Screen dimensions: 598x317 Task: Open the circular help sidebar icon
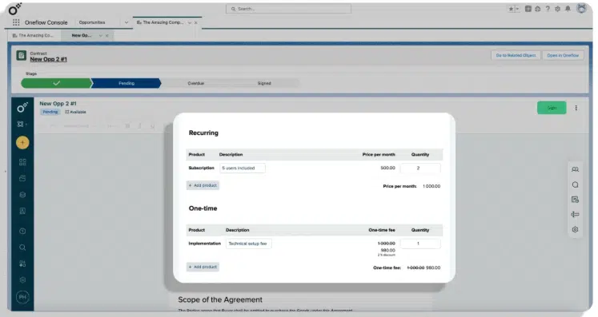22,231
